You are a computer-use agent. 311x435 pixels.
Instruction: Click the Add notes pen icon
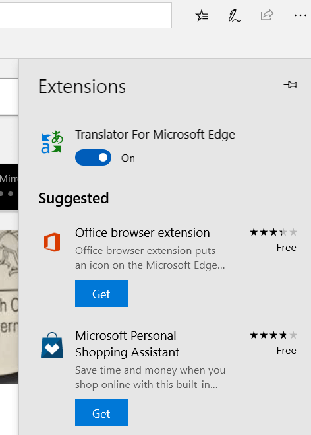[x=235, y=16]
